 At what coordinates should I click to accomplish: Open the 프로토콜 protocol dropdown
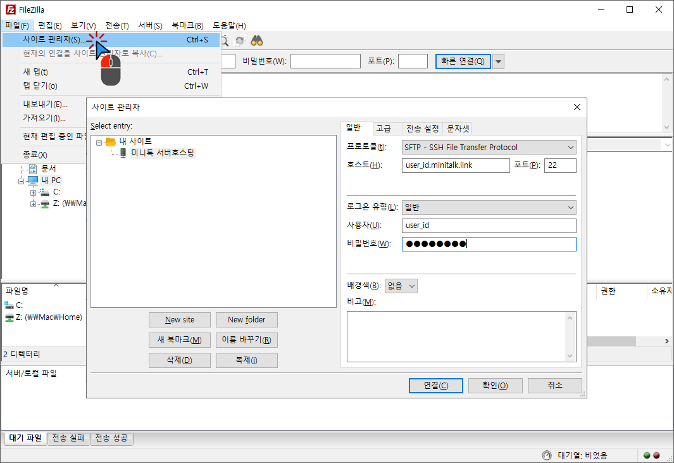tap(489, 147)
